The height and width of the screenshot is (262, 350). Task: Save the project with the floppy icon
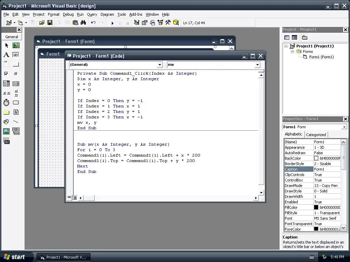(50, 23)
